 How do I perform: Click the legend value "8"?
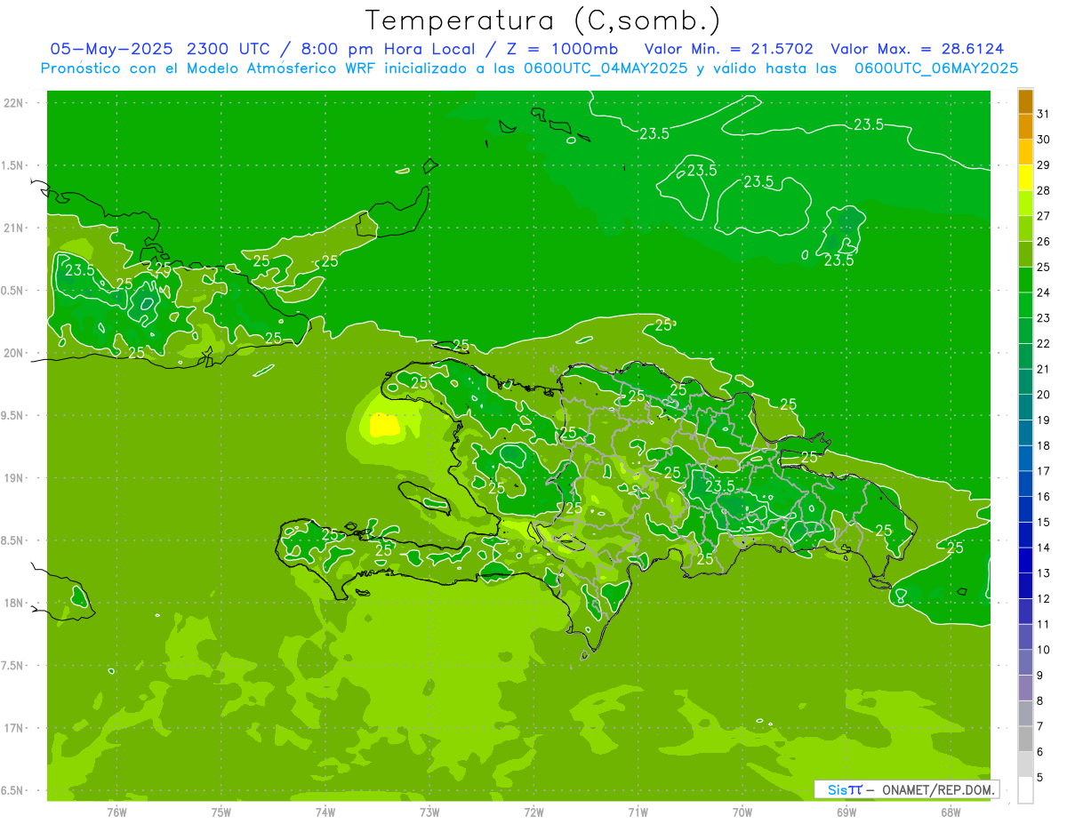click(1040, 700)
